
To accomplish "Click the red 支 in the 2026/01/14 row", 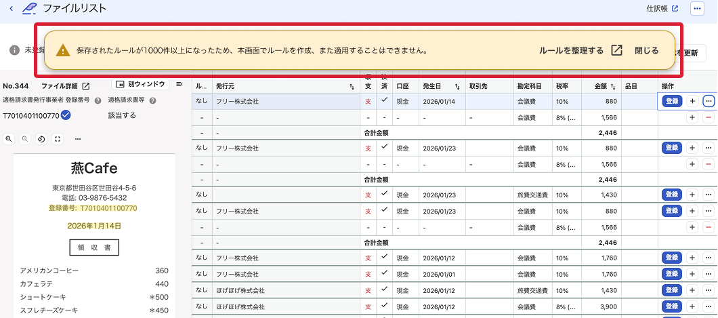I will (368, 102).
